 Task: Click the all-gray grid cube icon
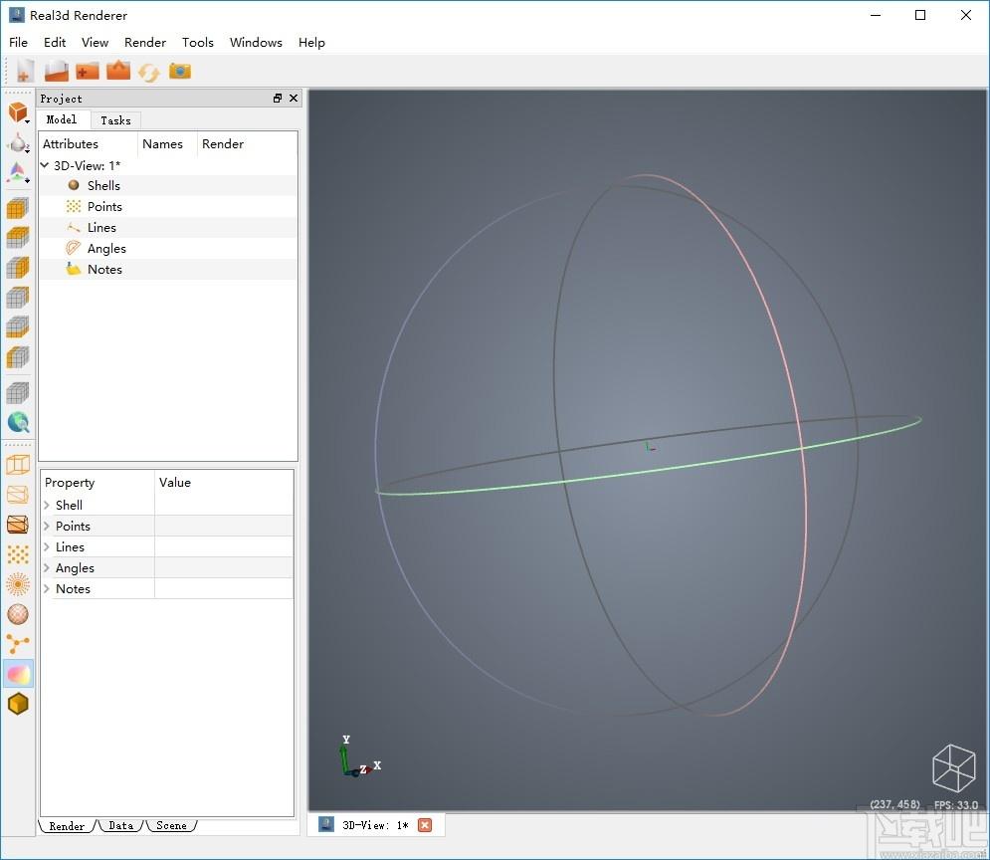[x=18, y=393]
